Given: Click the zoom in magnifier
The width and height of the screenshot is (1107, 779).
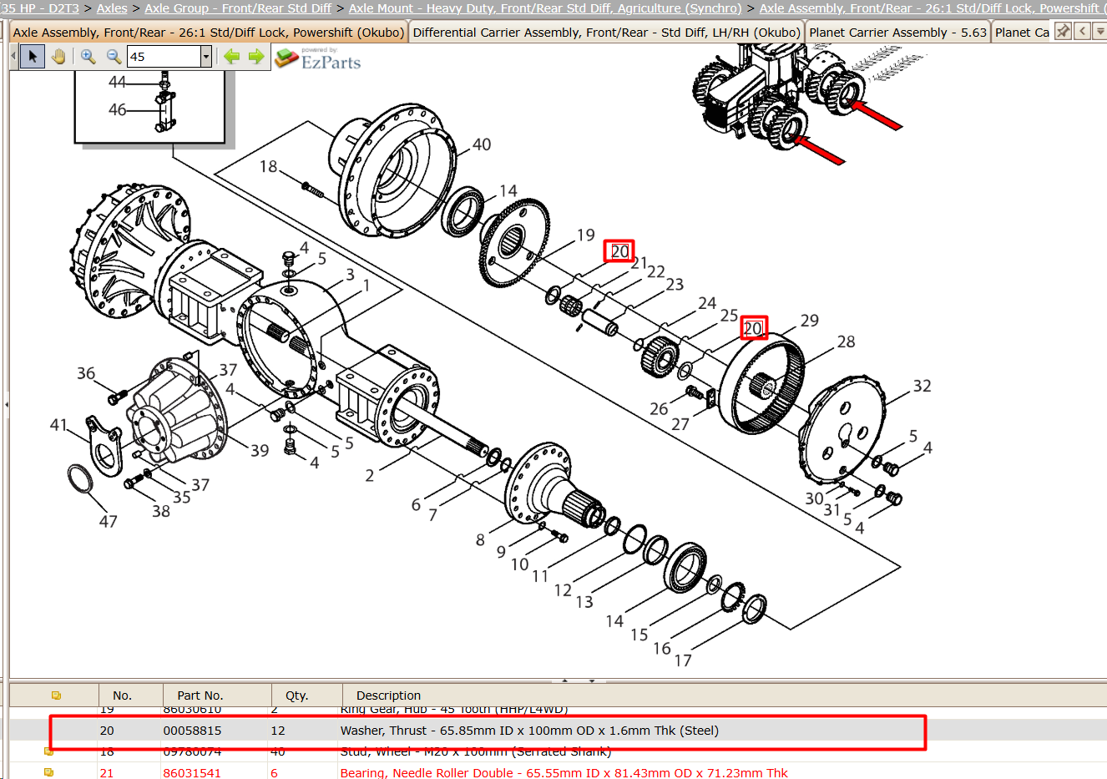Looking at the screenshot, I should click(88, 57).
